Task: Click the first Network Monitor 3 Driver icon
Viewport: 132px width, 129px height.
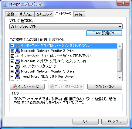Action: (17, 51)
